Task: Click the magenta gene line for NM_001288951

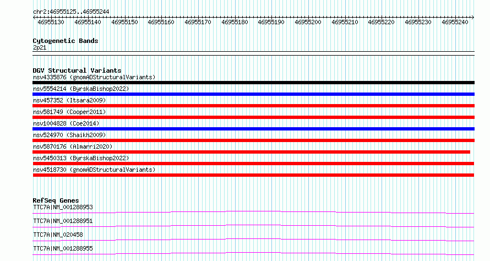Action: pos(253,226)
